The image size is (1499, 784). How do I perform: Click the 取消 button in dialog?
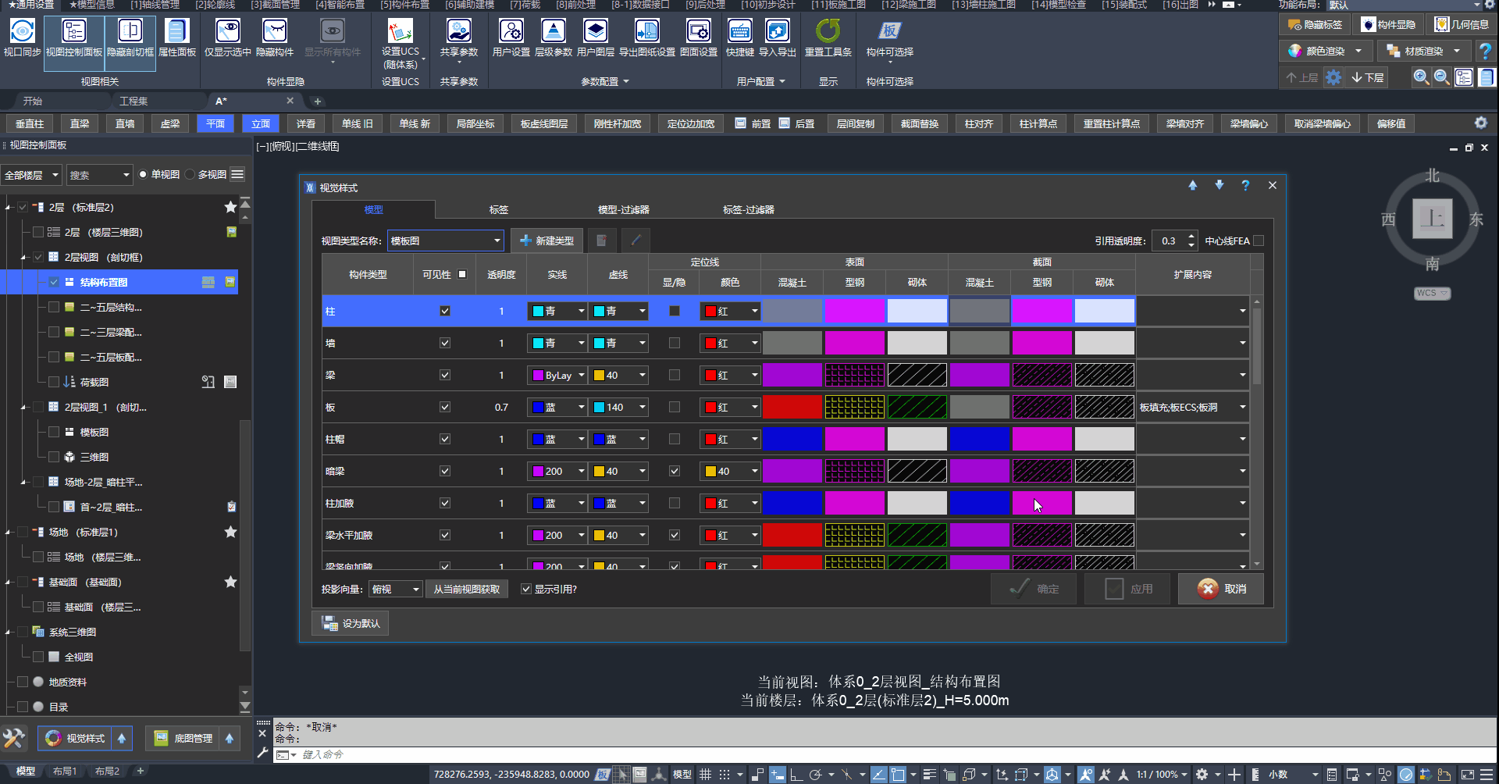click(x=1221, y=589)
